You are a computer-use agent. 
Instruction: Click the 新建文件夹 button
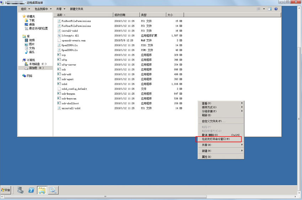tap(76, 9)
